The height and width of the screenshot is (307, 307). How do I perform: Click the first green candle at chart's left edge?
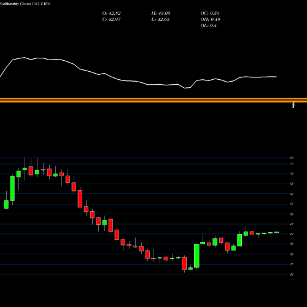6,204
